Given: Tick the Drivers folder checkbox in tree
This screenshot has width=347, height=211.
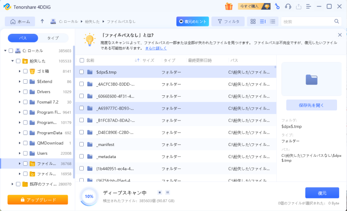Looking at the screenshot, I should click(25, 92).
